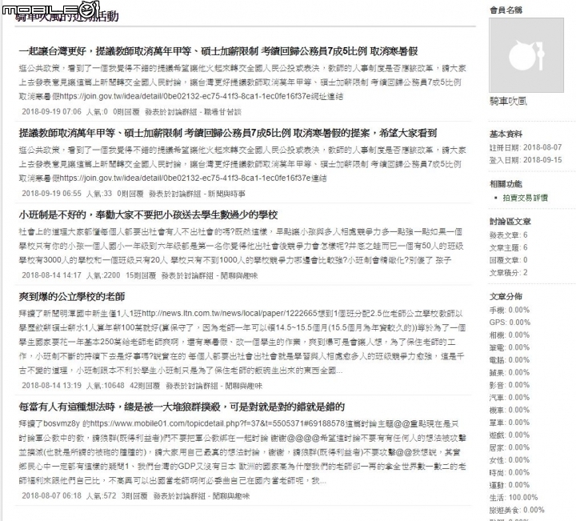Image resolution: width=576 pixels, height=521 pixels.
Task: Click 閒聊與趣味 link under 小班制 post
Action: tap(238, 275)
